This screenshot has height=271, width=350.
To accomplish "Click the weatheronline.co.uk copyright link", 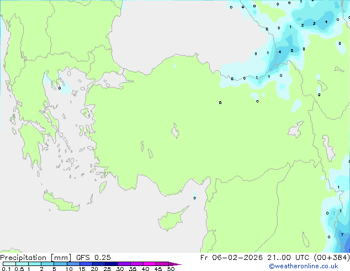I will tap(304, 266).
